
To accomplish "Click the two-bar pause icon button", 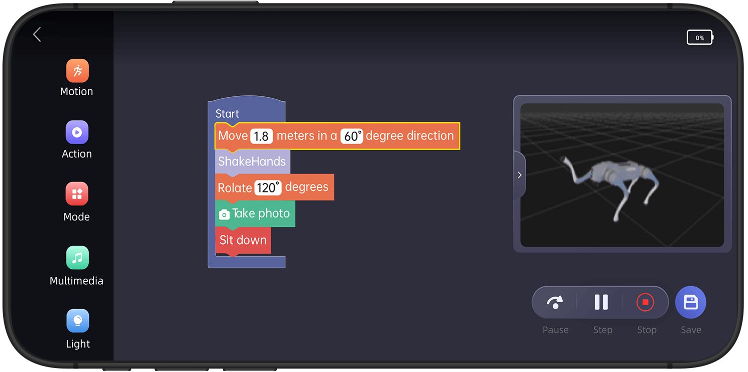I will coord(601,302).
